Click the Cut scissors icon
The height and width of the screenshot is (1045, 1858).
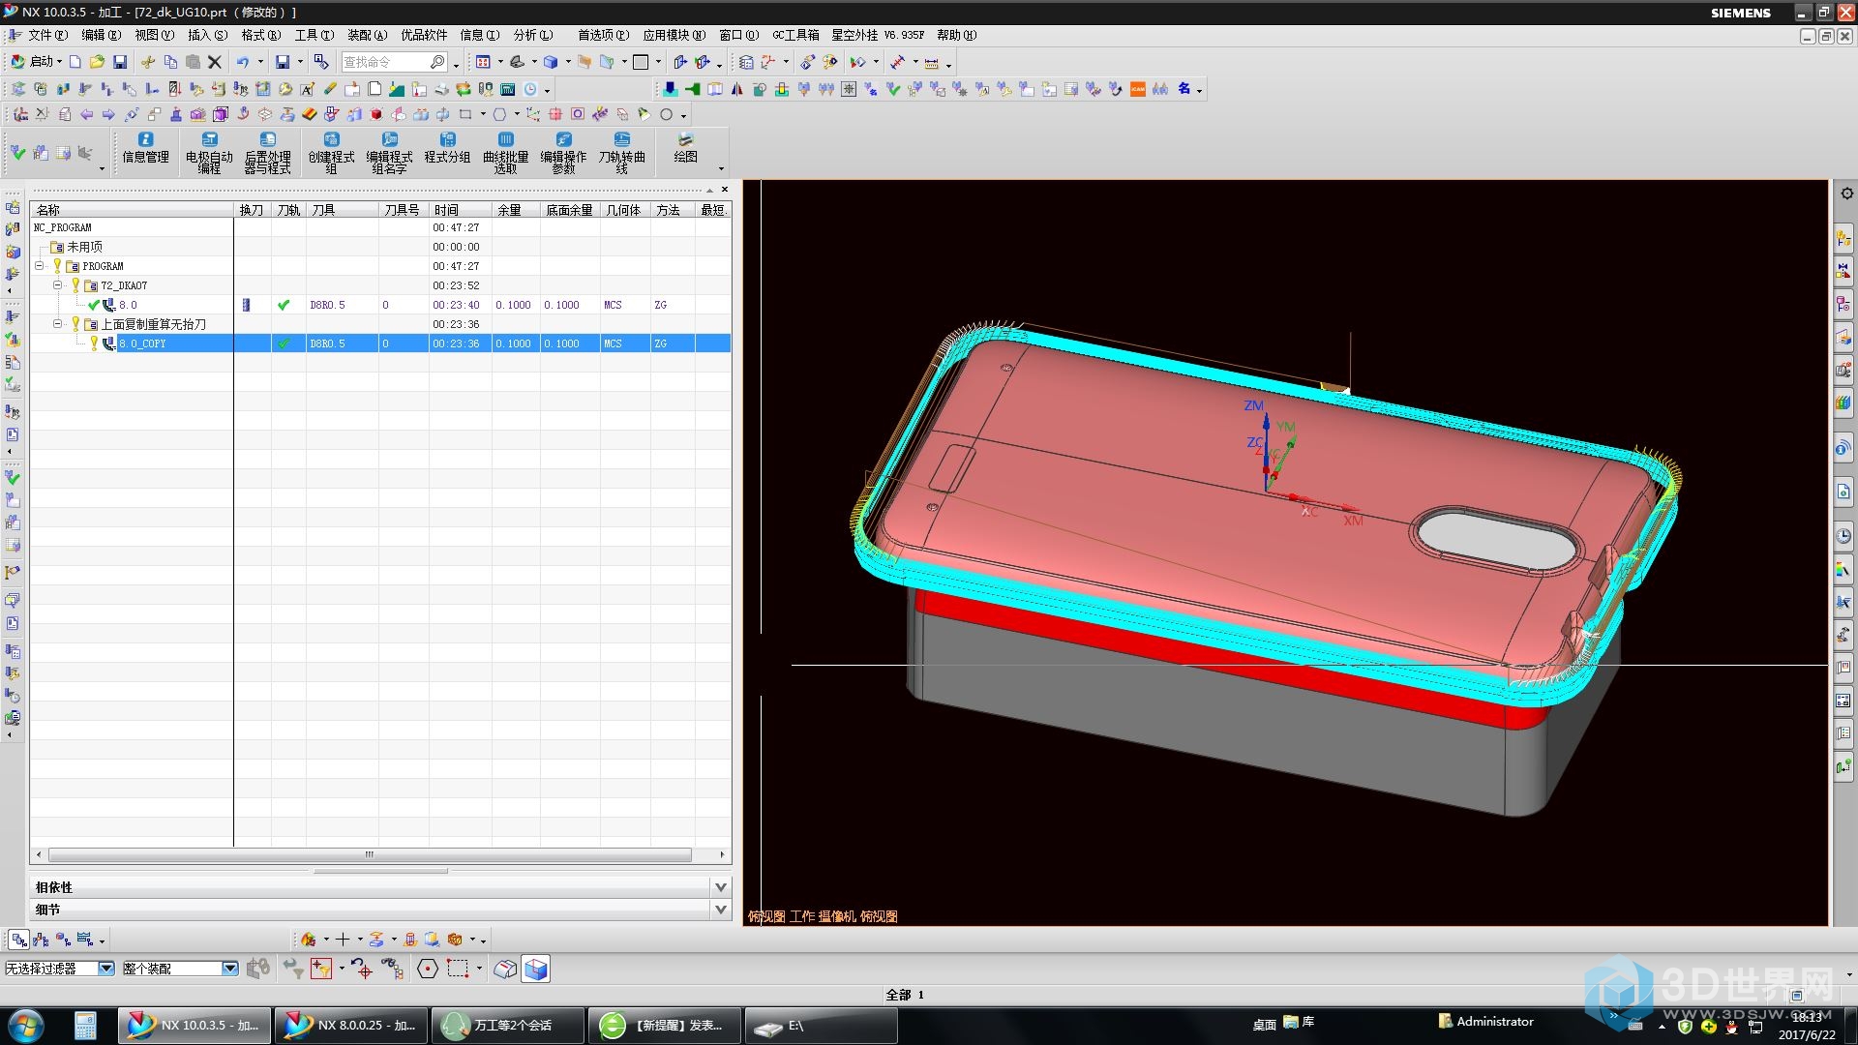point(148,62)
